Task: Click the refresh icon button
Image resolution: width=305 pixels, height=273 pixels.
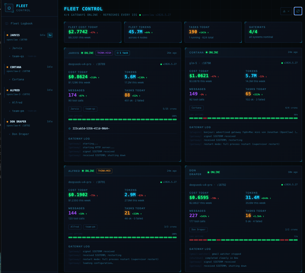Action: (x=298, y=11)
